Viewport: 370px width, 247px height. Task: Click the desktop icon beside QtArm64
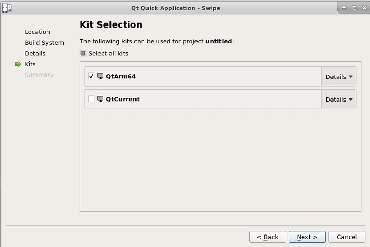click(101, 76)
